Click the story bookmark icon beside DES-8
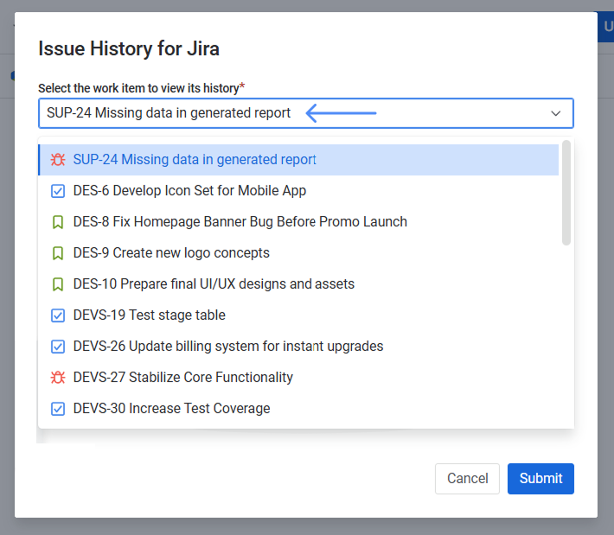 click(58, 222)
